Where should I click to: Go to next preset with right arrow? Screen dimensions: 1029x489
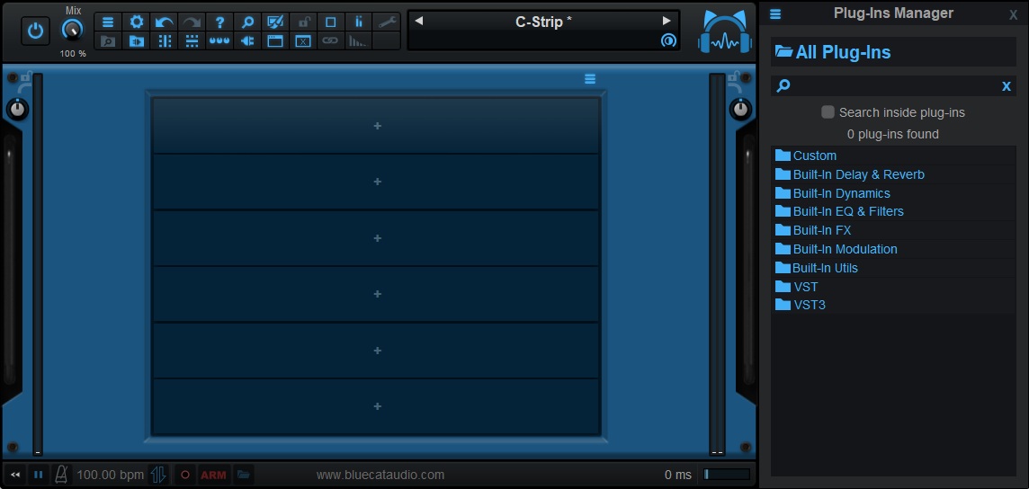coord(667,21)
